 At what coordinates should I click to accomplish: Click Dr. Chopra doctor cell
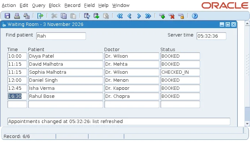[132, 96]
